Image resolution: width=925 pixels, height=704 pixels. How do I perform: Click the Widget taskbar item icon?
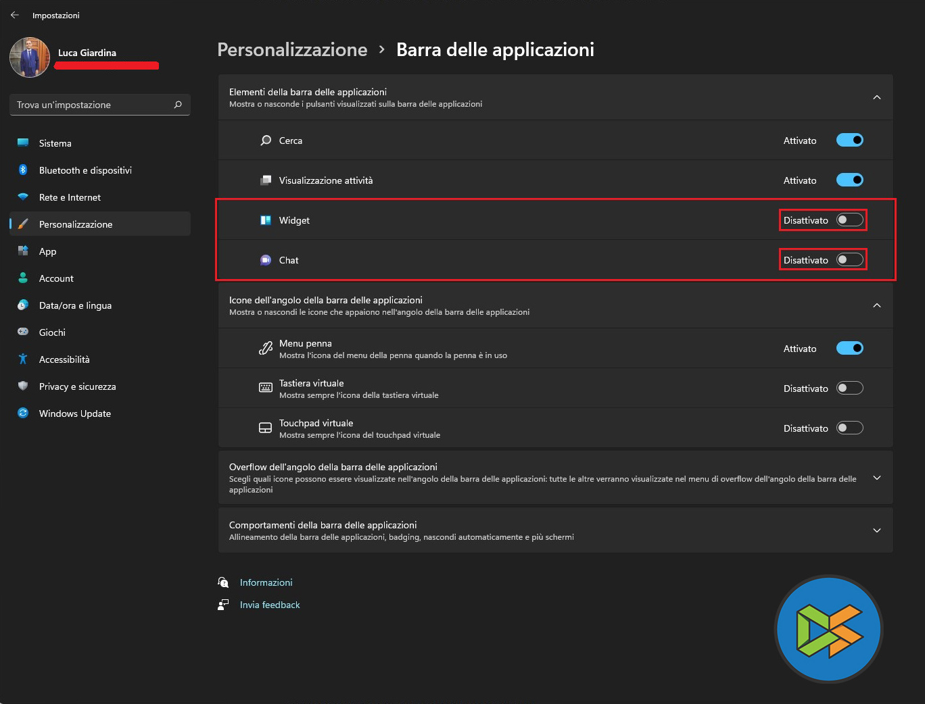click(x=266, y=220)
